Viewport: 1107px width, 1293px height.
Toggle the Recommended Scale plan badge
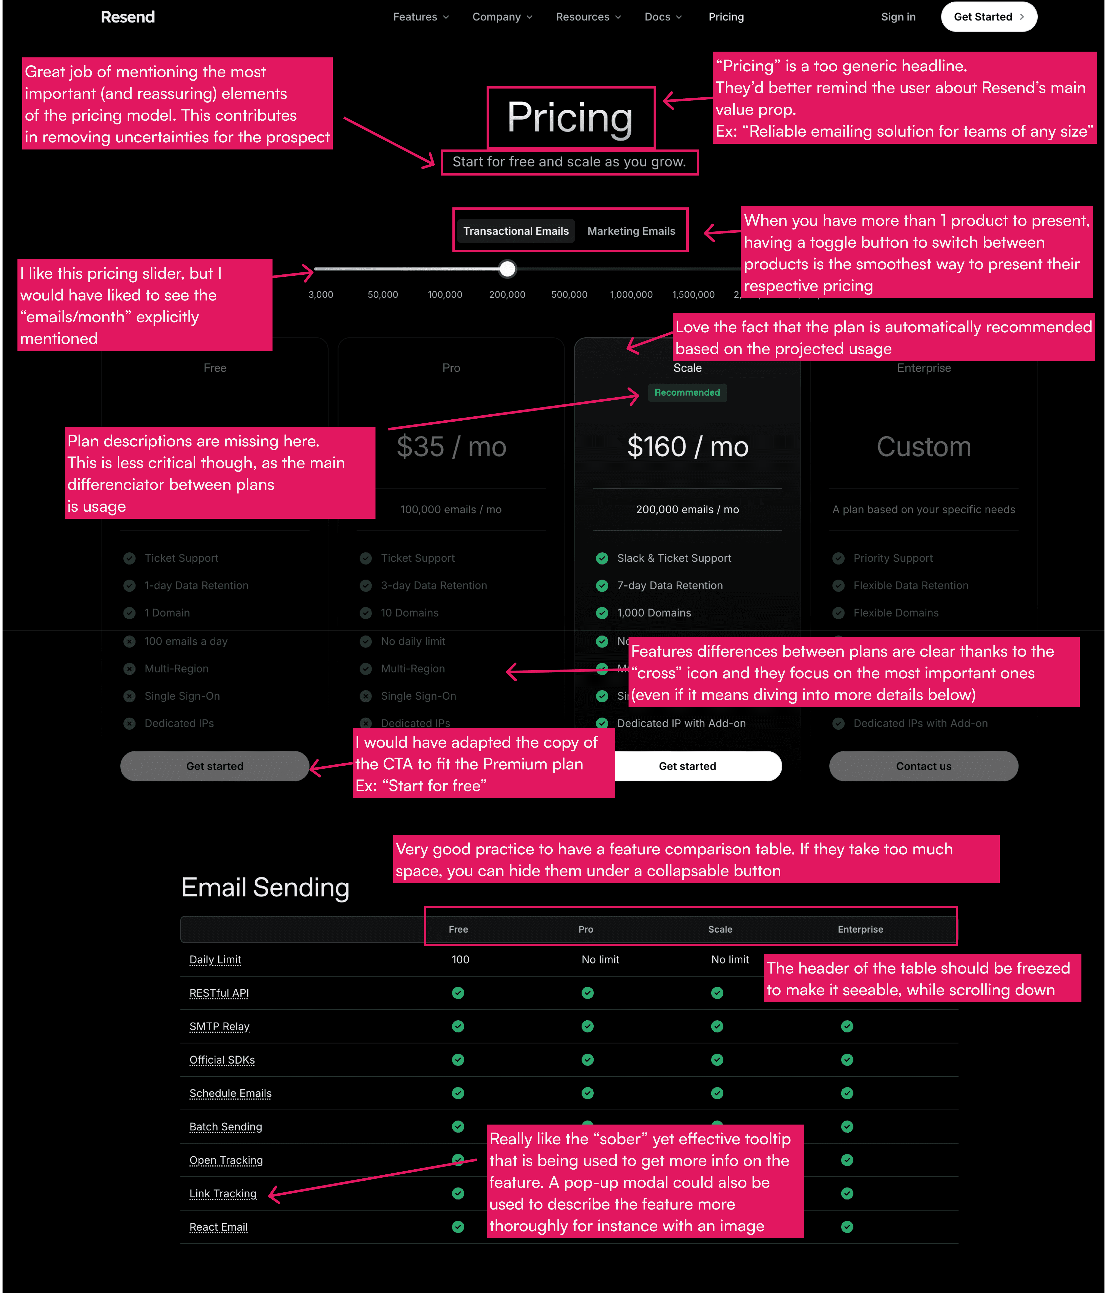point(686,393)
